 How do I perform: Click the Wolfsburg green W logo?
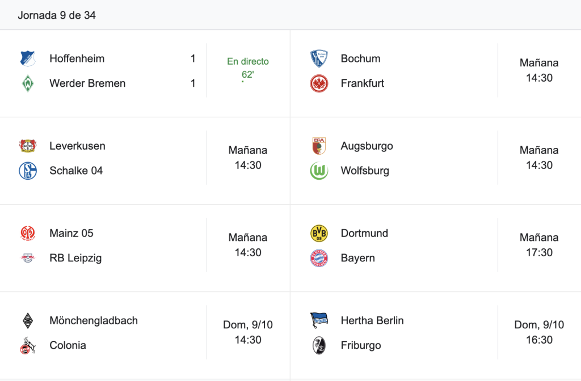319,171
